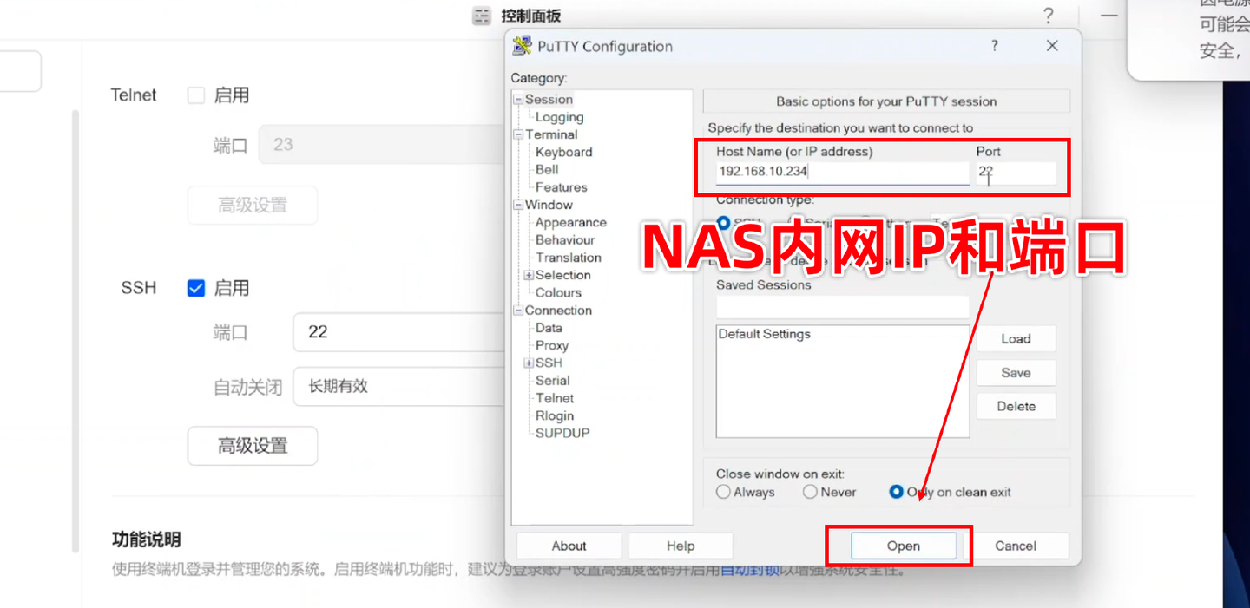Select Keyboard in the category tree
This screenshot has width=1250, height=608.
point(563,152)
